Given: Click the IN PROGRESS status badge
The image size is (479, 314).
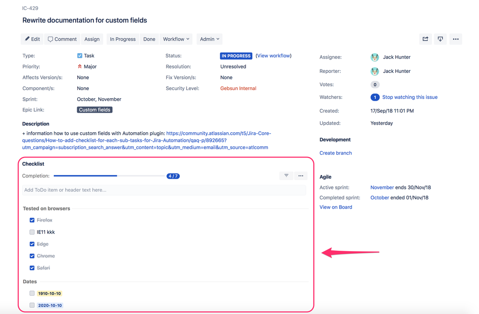Looking at the screenshot, I should (236, 56).
